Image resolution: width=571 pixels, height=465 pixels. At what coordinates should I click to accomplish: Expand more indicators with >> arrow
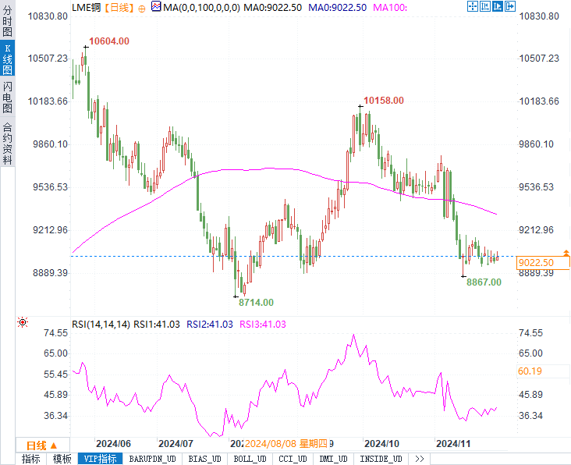[420, 459]
